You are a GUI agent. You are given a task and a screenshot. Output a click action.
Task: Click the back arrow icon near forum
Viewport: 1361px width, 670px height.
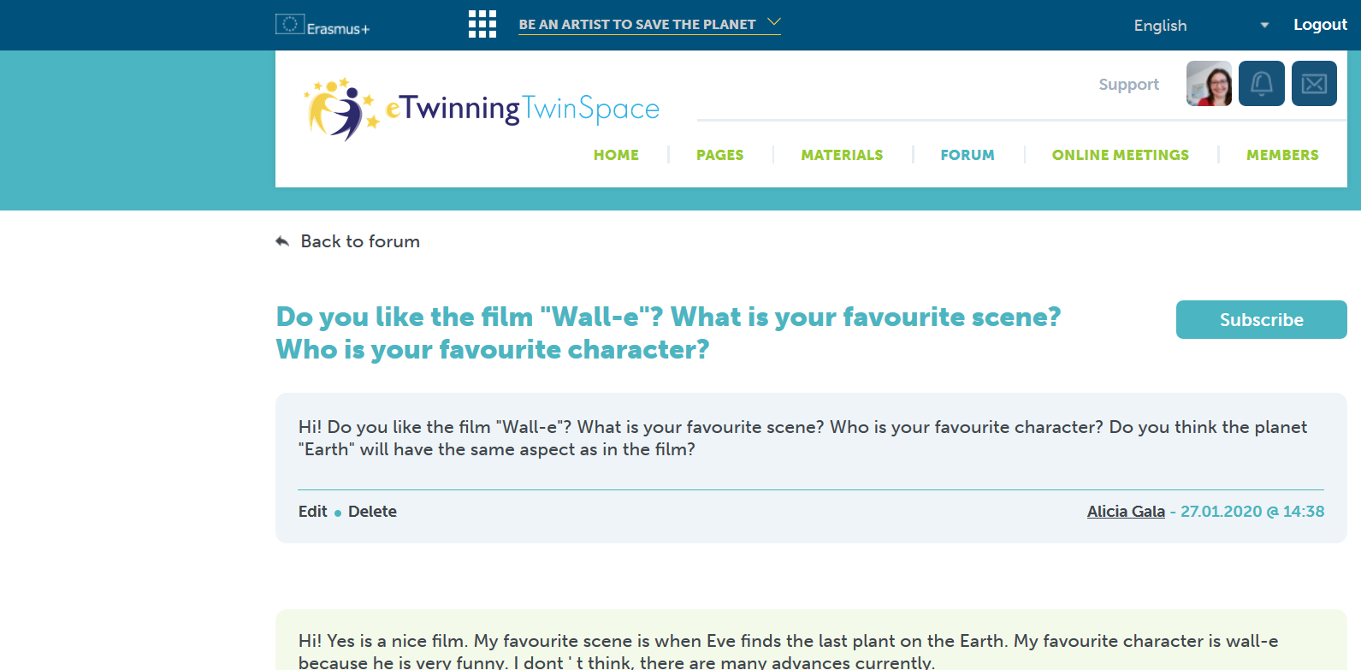282,241
